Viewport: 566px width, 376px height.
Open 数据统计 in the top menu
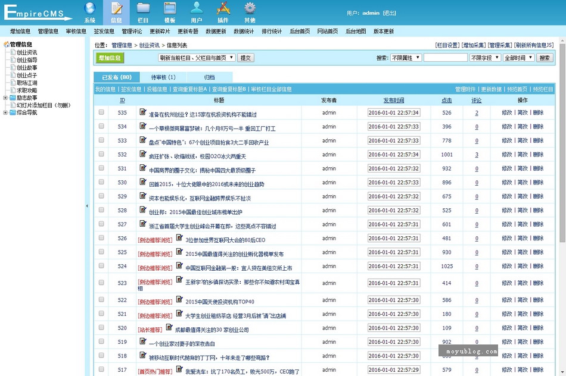244,32
